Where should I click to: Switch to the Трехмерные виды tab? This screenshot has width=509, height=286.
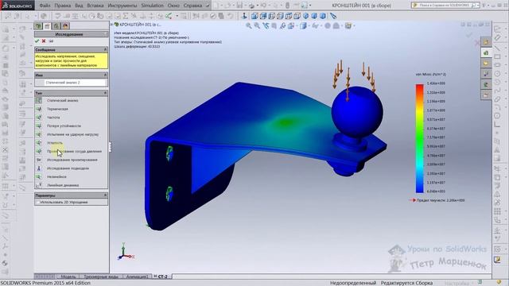point(101,276)
